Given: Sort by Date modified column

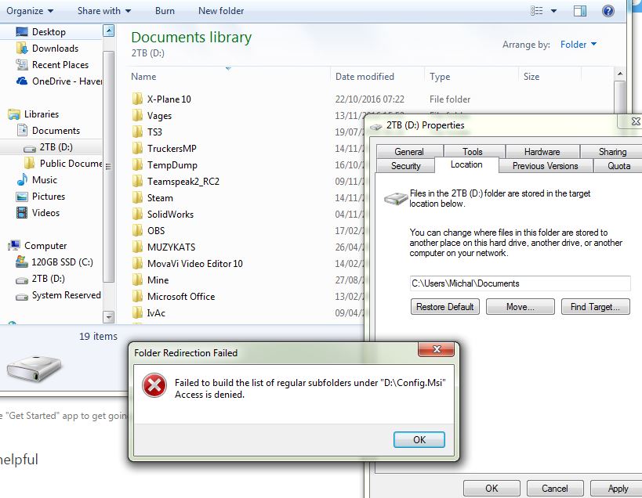Looking at the screenshot, I should pos(365,77).
